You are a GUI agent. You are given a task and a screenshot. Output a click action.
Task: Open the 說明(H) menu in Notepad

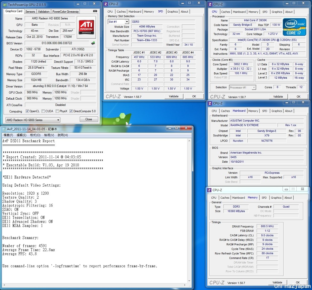[x=63, y=135]
